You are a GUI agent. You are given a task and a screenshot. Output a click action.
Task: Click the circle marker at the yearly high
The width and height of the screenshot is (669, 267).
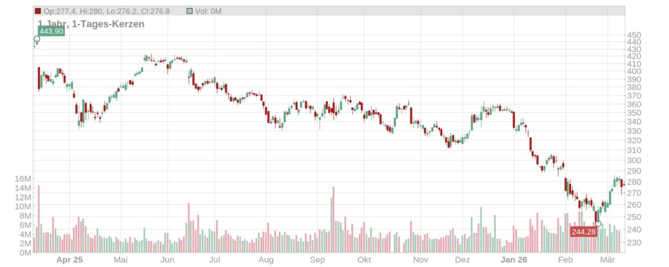tap(37, 39)
